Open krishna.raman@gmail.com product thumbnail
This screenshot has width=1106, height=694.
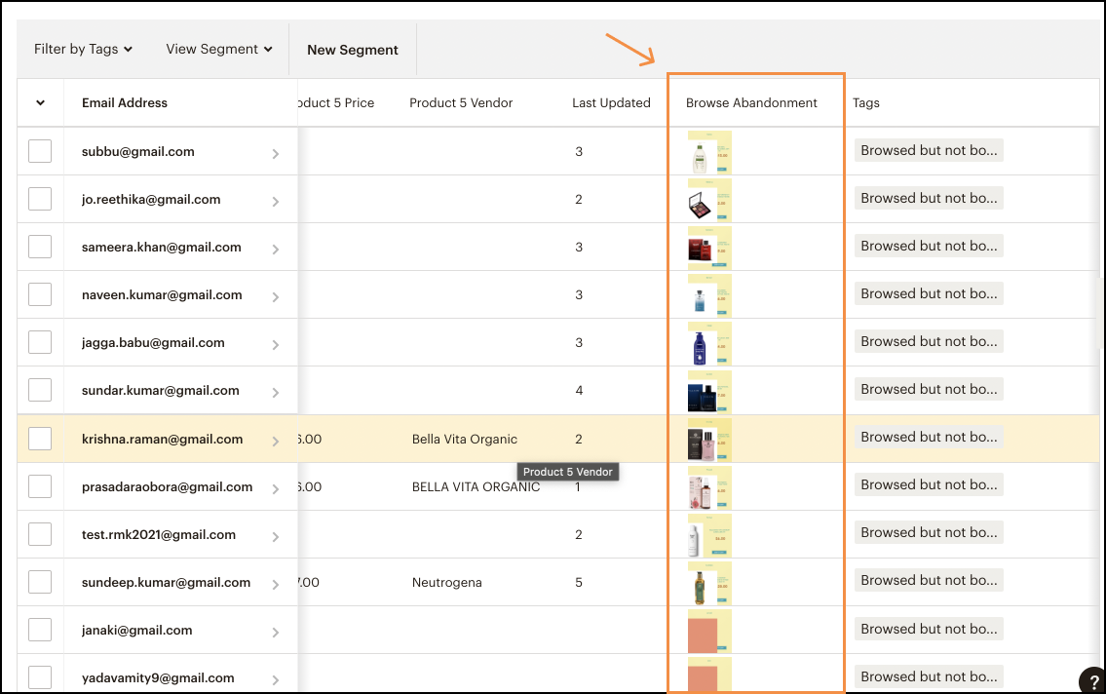tap(709, 440)
